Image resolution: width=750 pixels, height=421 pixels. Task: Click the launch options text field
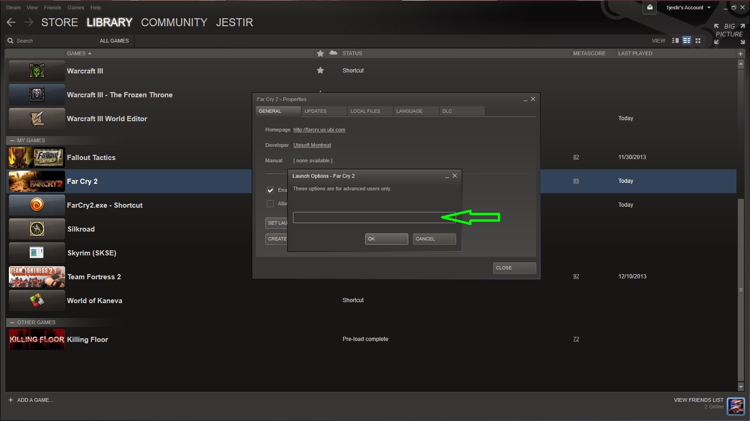374,218
